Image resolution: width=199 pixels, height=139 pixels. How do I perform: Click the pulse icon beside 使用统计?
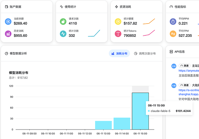tap(61, 7)
